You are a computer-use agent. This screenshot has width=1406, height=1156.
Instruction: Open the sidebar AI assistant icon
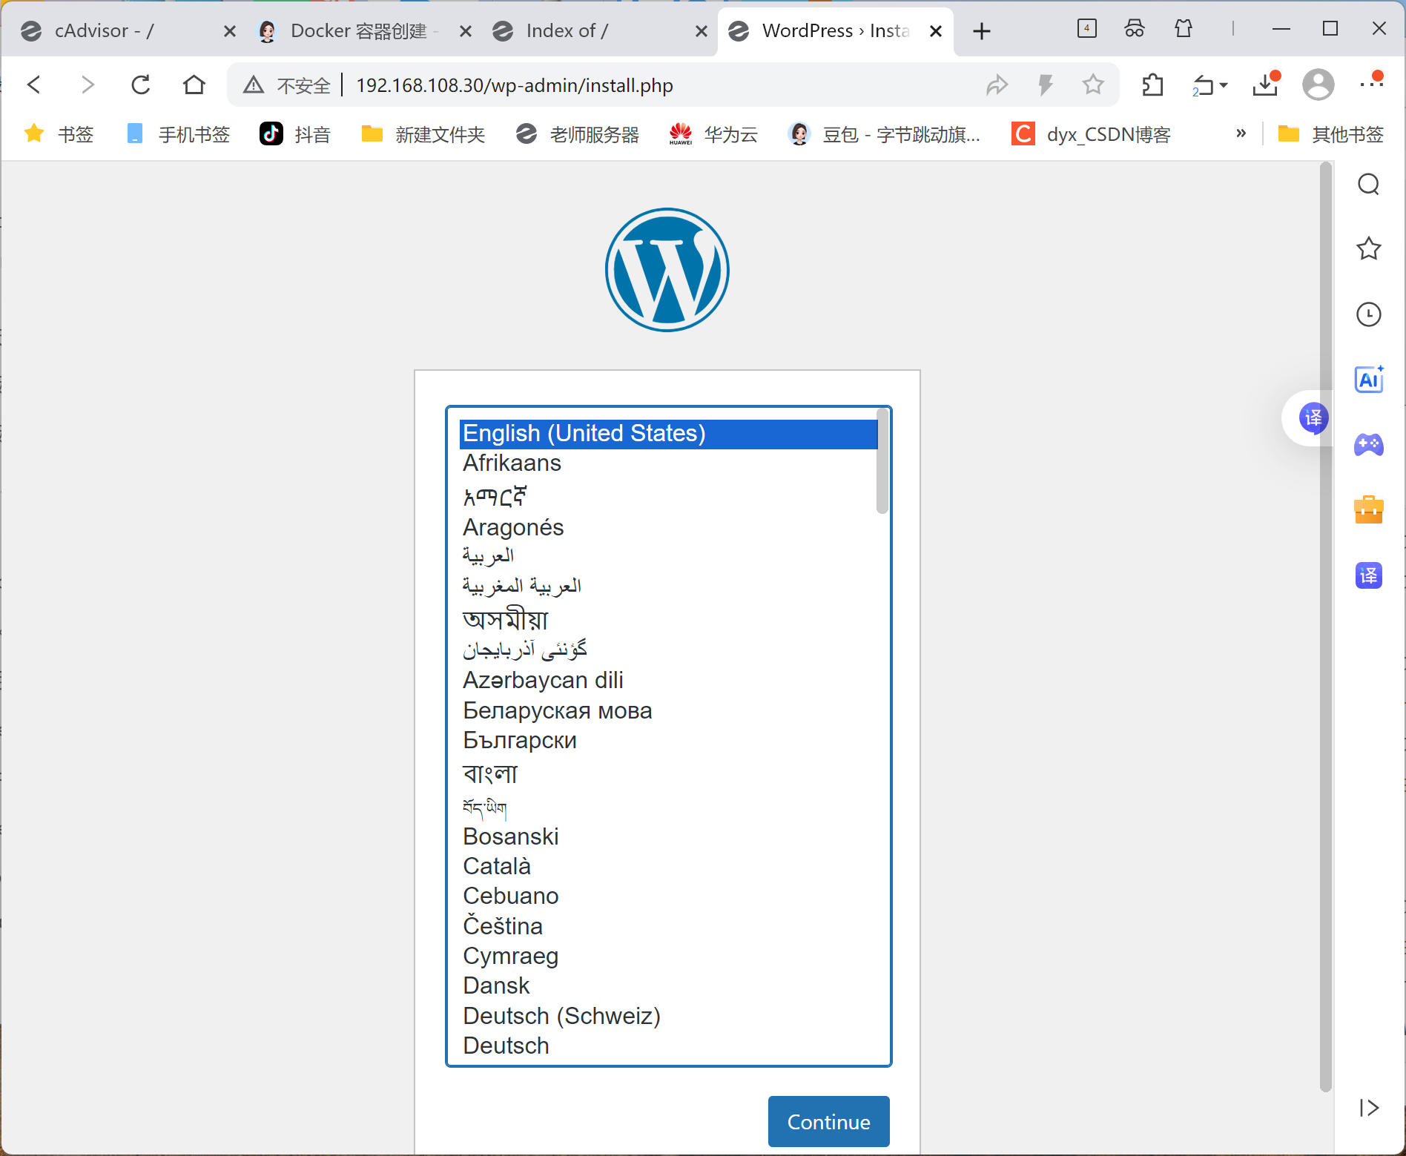click(x=1369, y=380)
